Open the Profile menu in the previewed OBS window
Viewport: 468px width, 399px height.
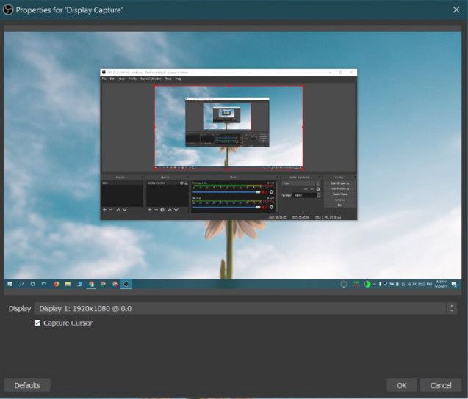[132, 79]
